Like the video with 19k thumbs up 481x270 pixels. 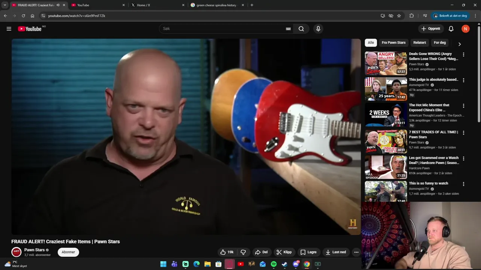pyautogui.click(x=227, y=252)
